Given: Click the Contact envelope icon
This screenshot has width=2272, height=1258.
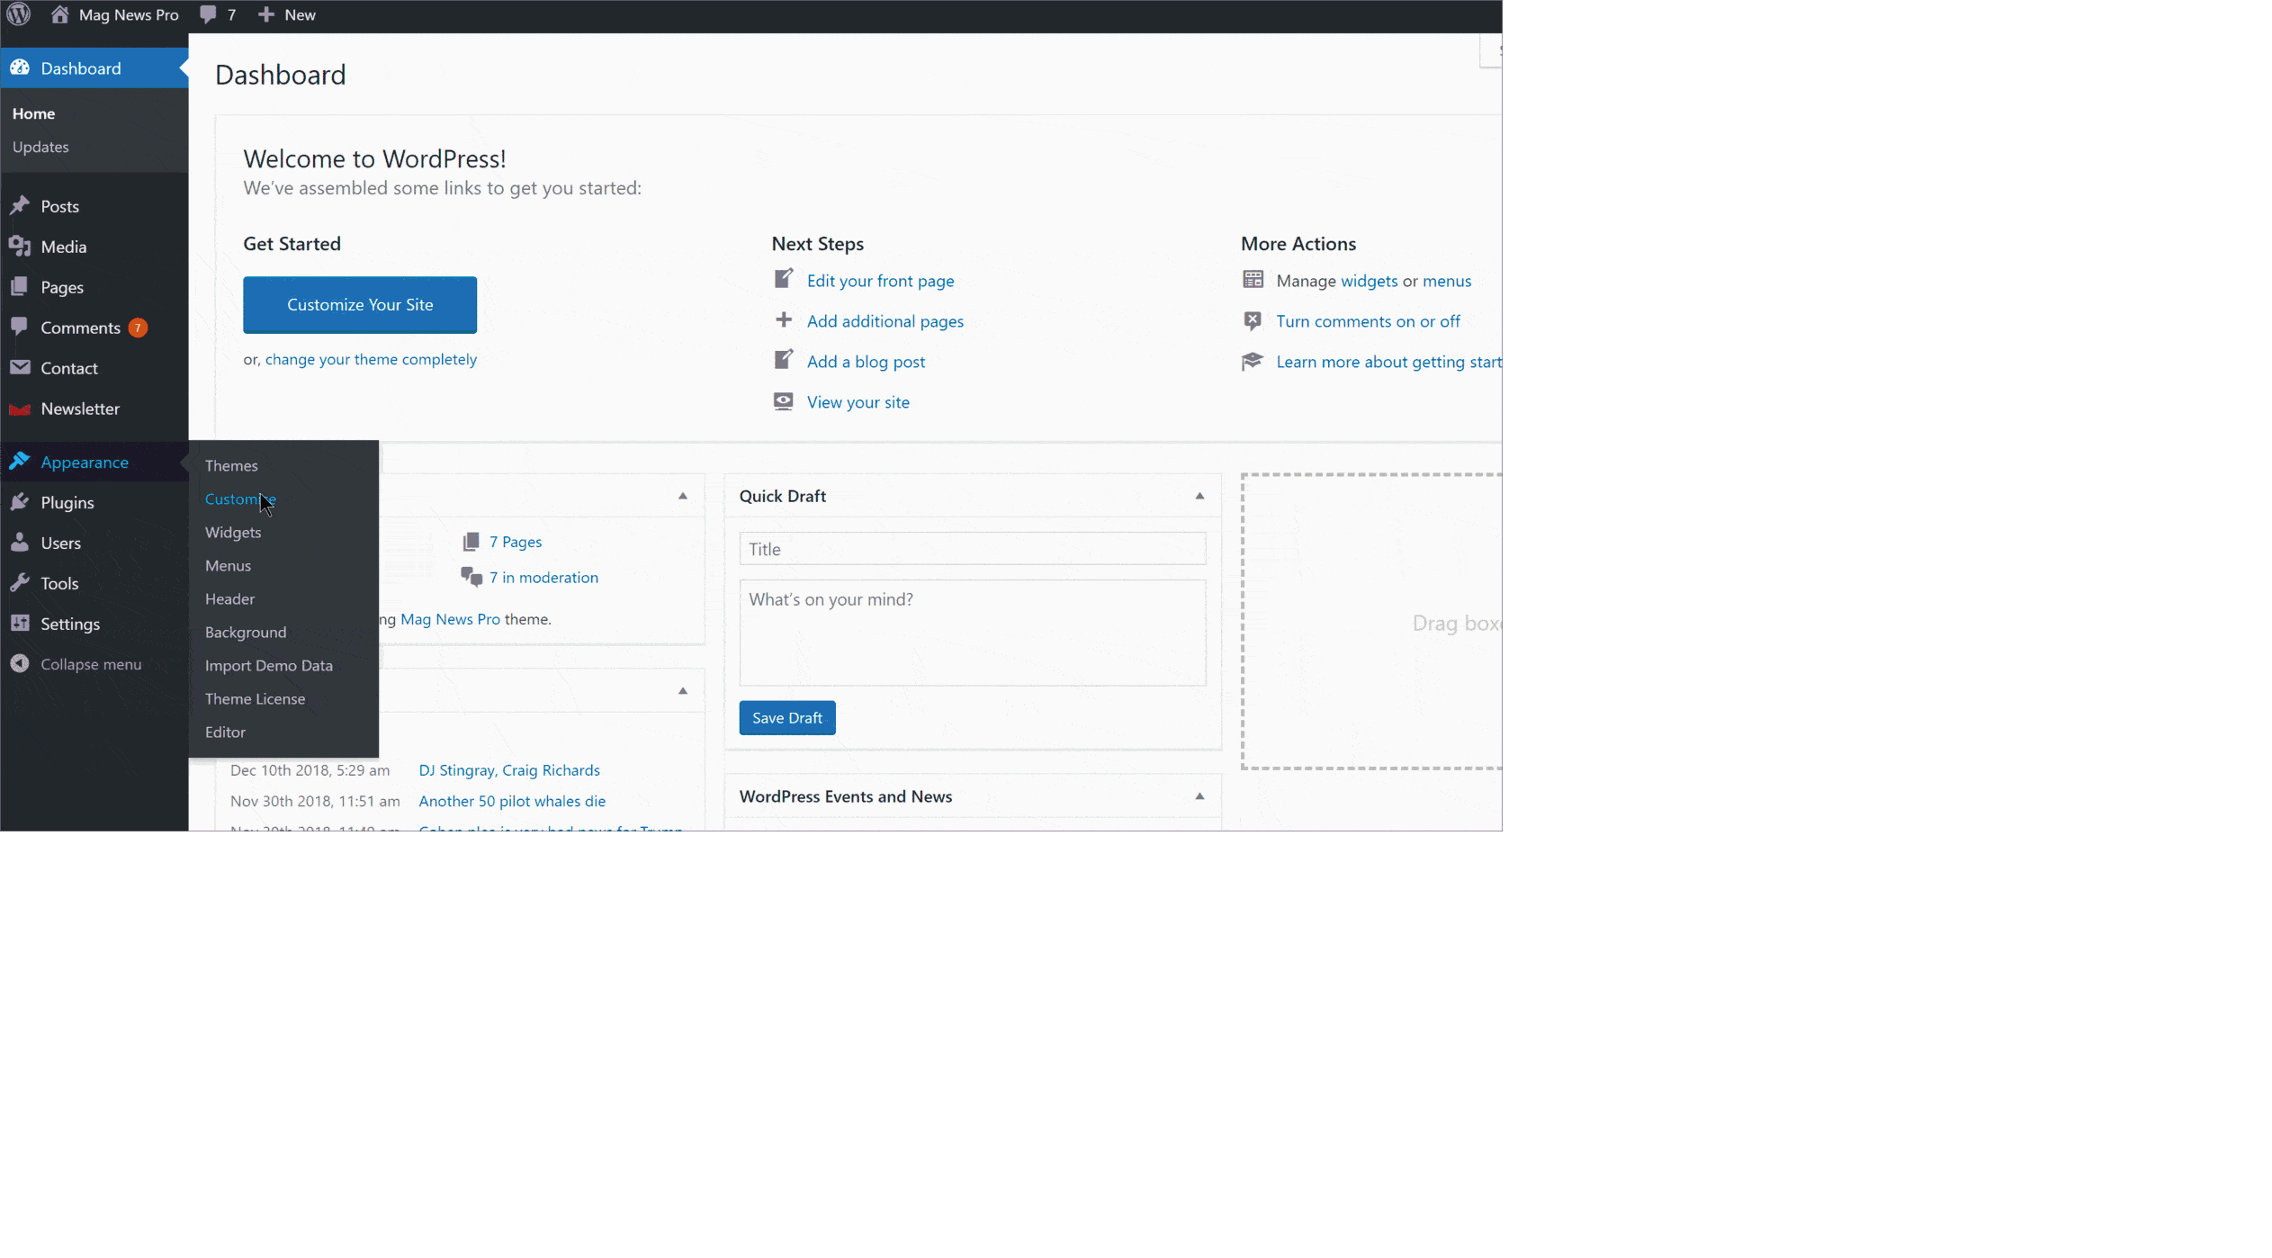Looking at the screenshot, I should (20, 367).
